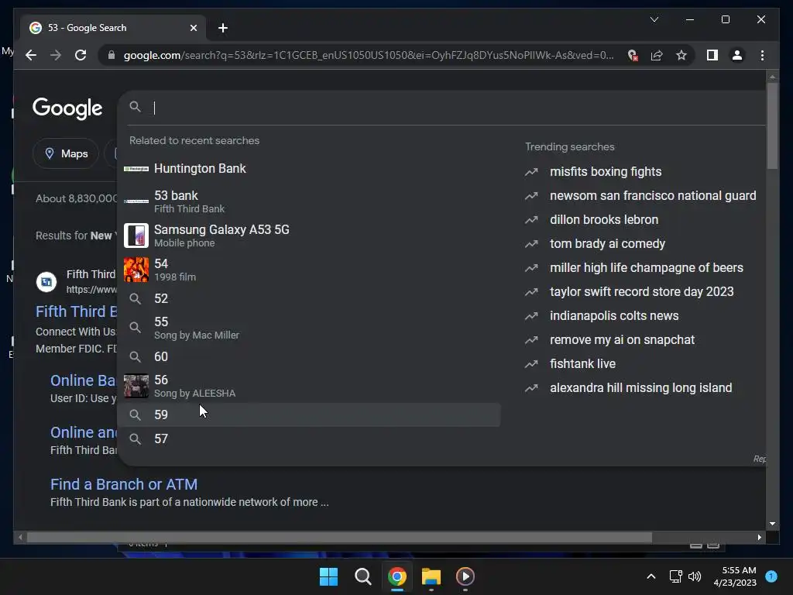Click the Google logo
The height and width of the screenshot is (595, 793).
(x=67, y=108)
